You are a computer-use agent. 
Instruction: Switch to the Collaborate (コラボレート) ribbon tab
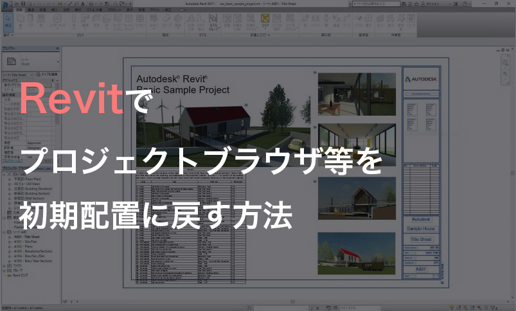[114, 10]
